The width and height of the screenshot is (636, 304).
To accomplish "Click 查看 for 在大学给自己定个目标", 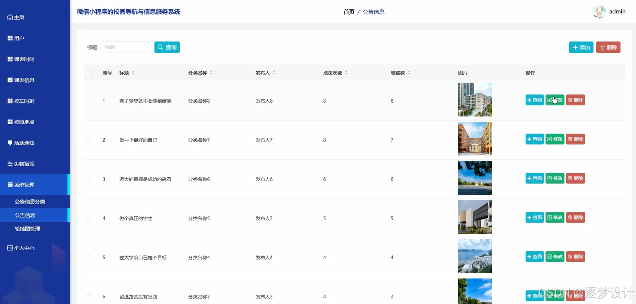I will point(535,256).
